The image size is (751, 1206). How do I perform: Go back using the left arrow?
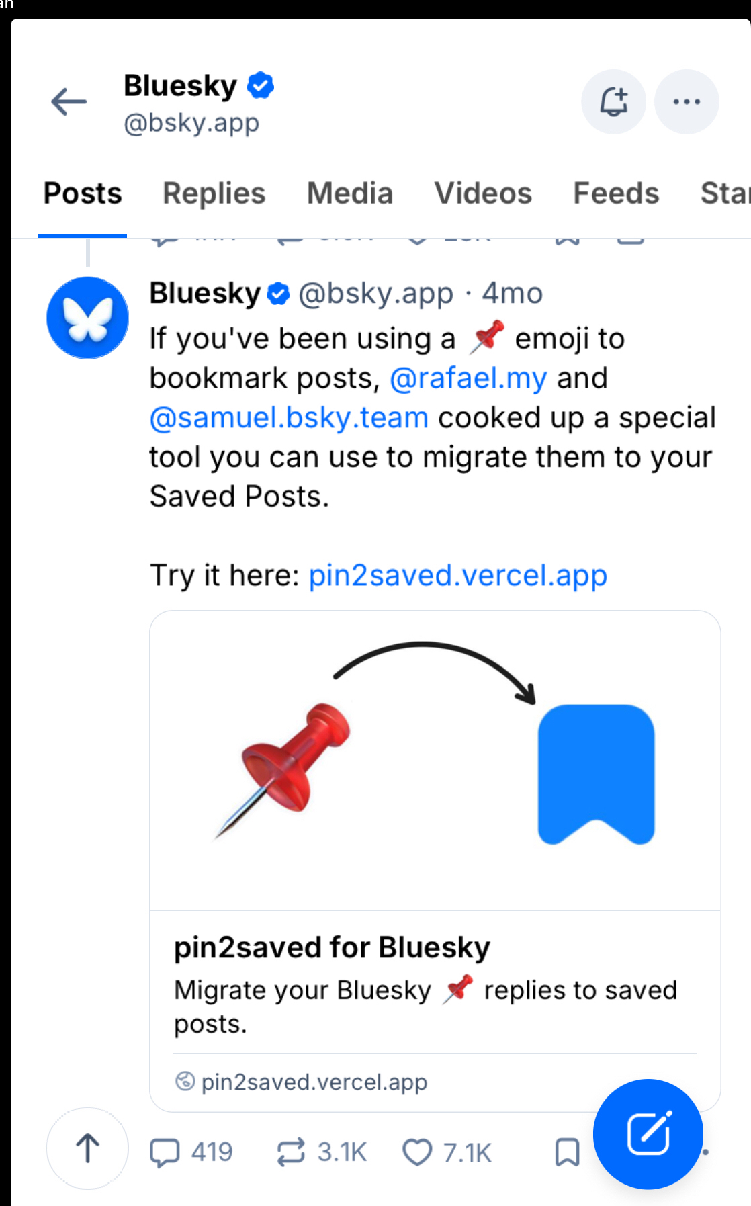tap(69, 102)
